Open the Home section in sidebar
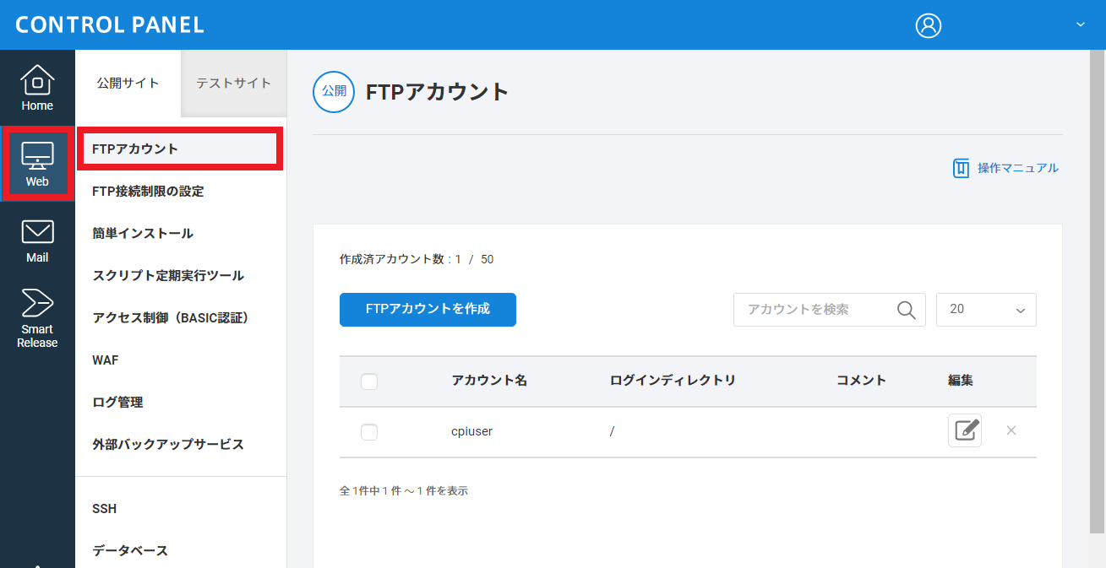Image resolution: width=1106 pixels, height=568 pixels. tap(37, 88)
